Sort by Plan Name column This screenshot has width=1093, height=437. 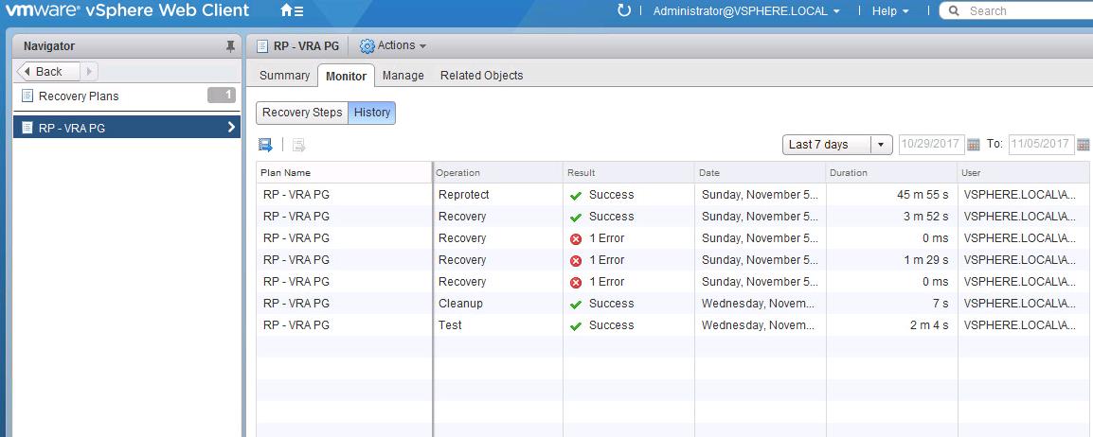pos(345,172)
